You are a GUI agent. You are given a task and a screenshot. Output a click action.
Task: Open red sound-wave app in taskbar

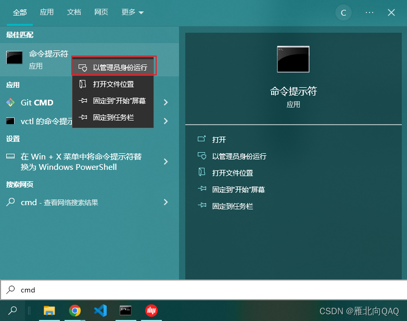151,311
